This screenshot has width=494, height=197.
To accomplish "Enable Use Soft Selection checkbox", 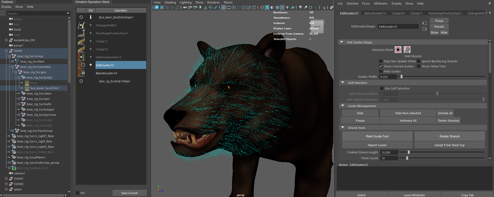I will [x=382, y=88].
